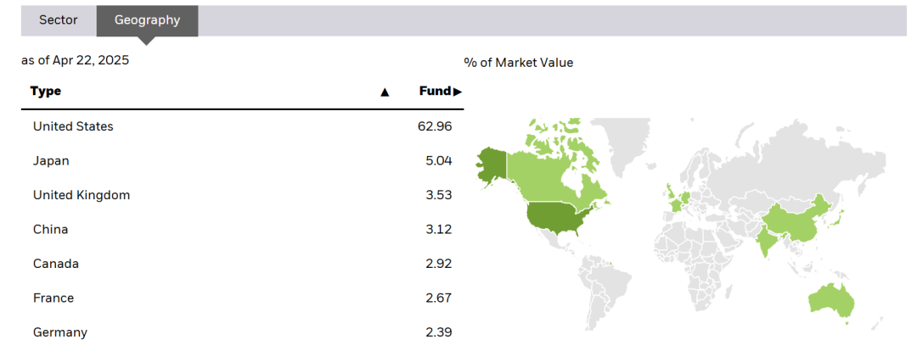Image resolution: width=917 pixels, height=351 pixels.
Task: Select the China row in table
Action: (243, 230)
